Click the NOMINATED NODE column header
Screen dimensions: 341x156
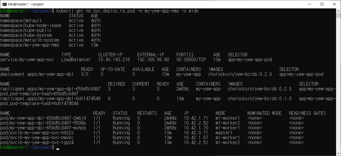coord(264,113)
